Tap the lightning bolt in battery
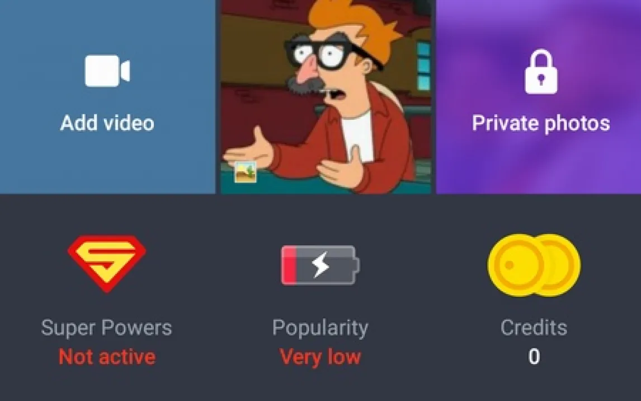Screen dimensions: 641x401 320,265
